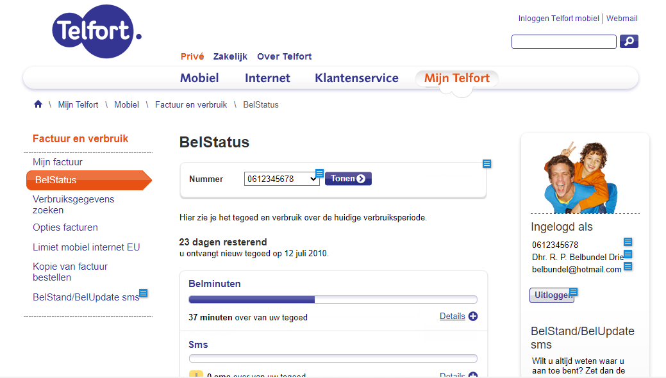The height and width of the screenshot is (378, 666).
Task: Switch to the Zakelijk section
Action: 230,56
